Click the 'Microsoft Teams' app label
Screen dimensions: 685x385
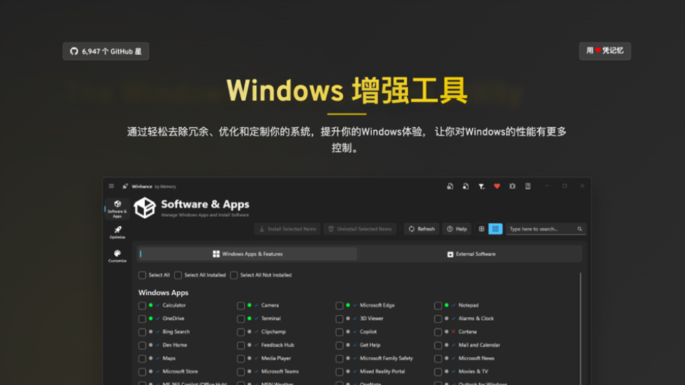(x=280, y=371)
